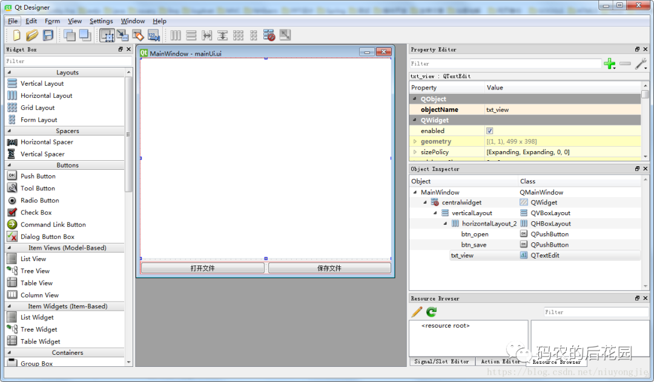Click the Save Form floppy icon

click(48, 36)
